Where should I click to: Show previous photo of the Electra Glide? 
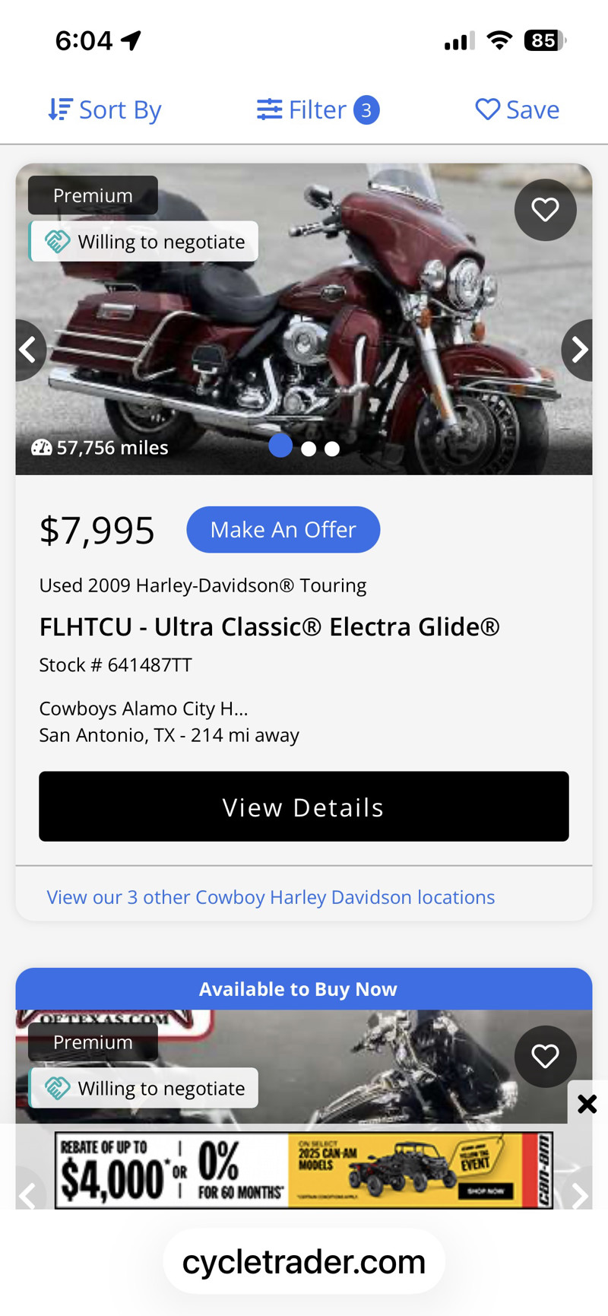click(x=29, y=350)
